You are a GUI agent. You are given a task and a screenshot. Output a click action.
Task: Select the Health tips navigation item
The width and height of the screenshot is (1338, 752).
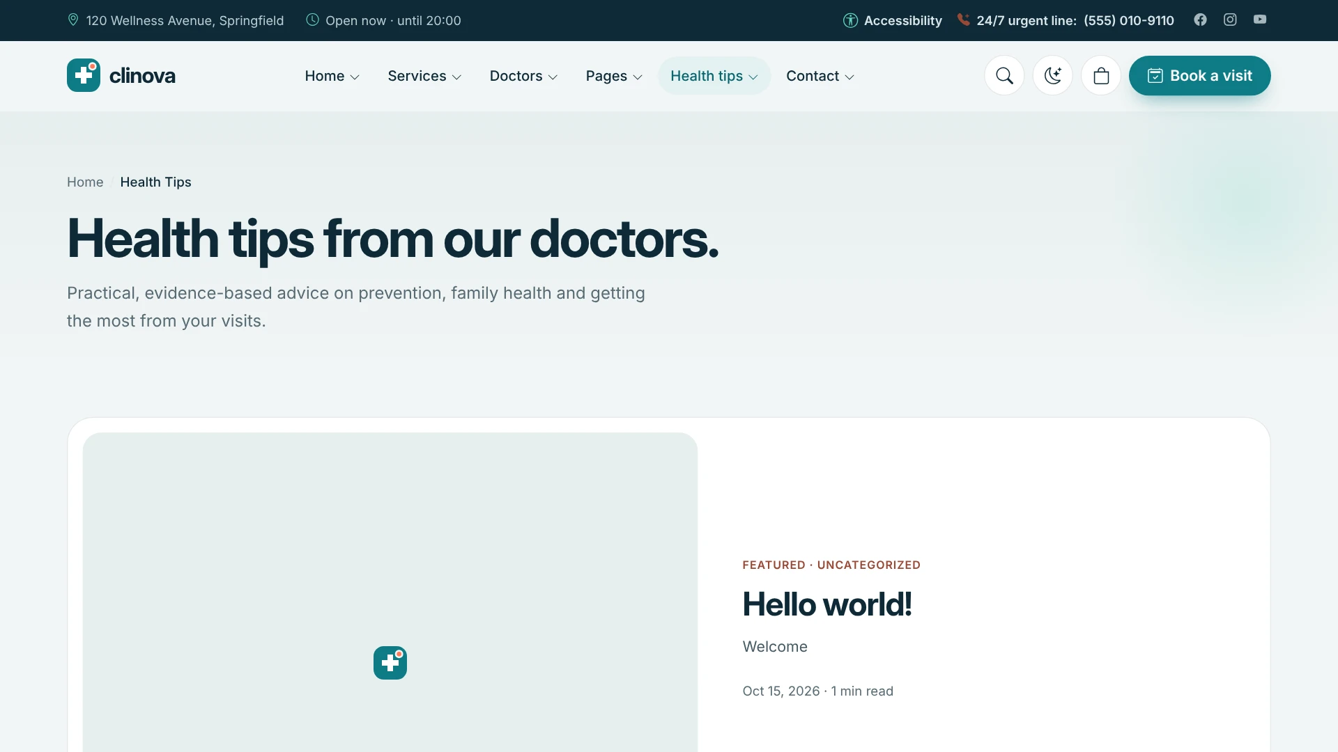[714, 75]
